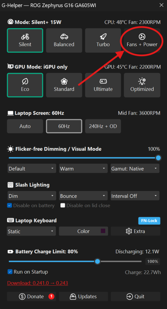Viewport: 167px width, 309px height.
Task: Click the GPU temperature and fan readout
Action: coord(132,67)
